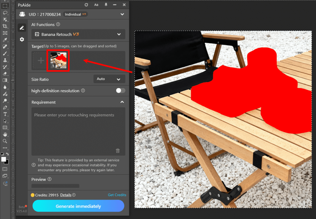Viewport: 316px width, 219px height.
Task: Click the Generate immediately button
Action: tap(78, 206)
